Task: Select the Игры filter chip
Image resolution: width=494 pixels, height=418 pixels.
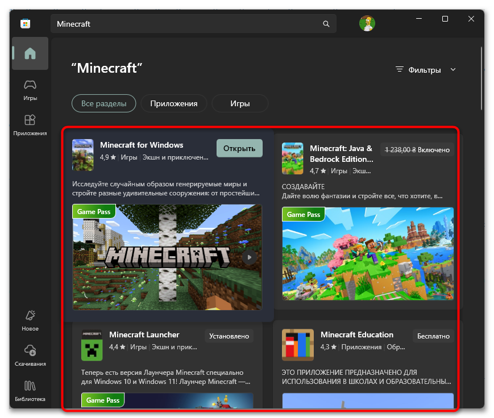Action: pos(240,103)
